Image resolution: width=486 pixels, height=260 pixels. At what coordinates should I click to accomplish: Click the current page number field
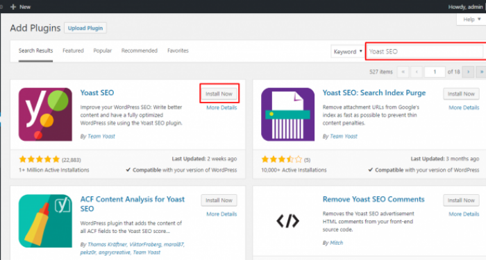tap(435, 72)
